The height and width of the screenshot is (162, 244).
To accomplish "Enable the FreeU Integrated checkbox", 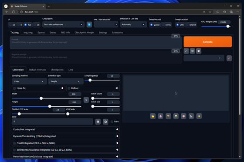I will point(14,143).
